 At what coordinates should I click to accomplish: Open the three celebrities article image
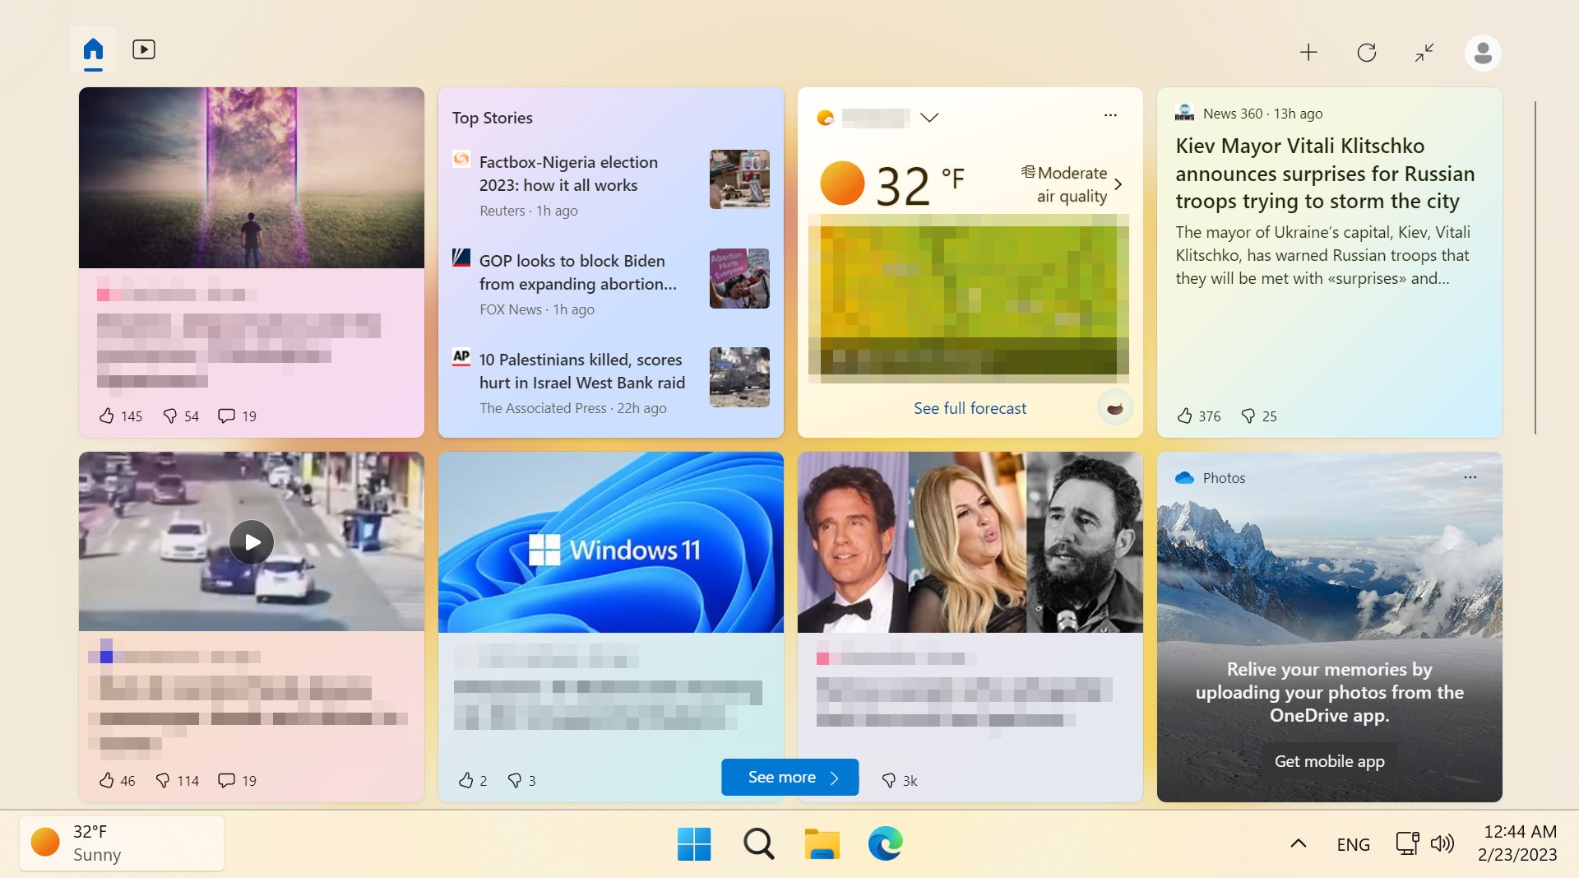(x=970, y=542)
